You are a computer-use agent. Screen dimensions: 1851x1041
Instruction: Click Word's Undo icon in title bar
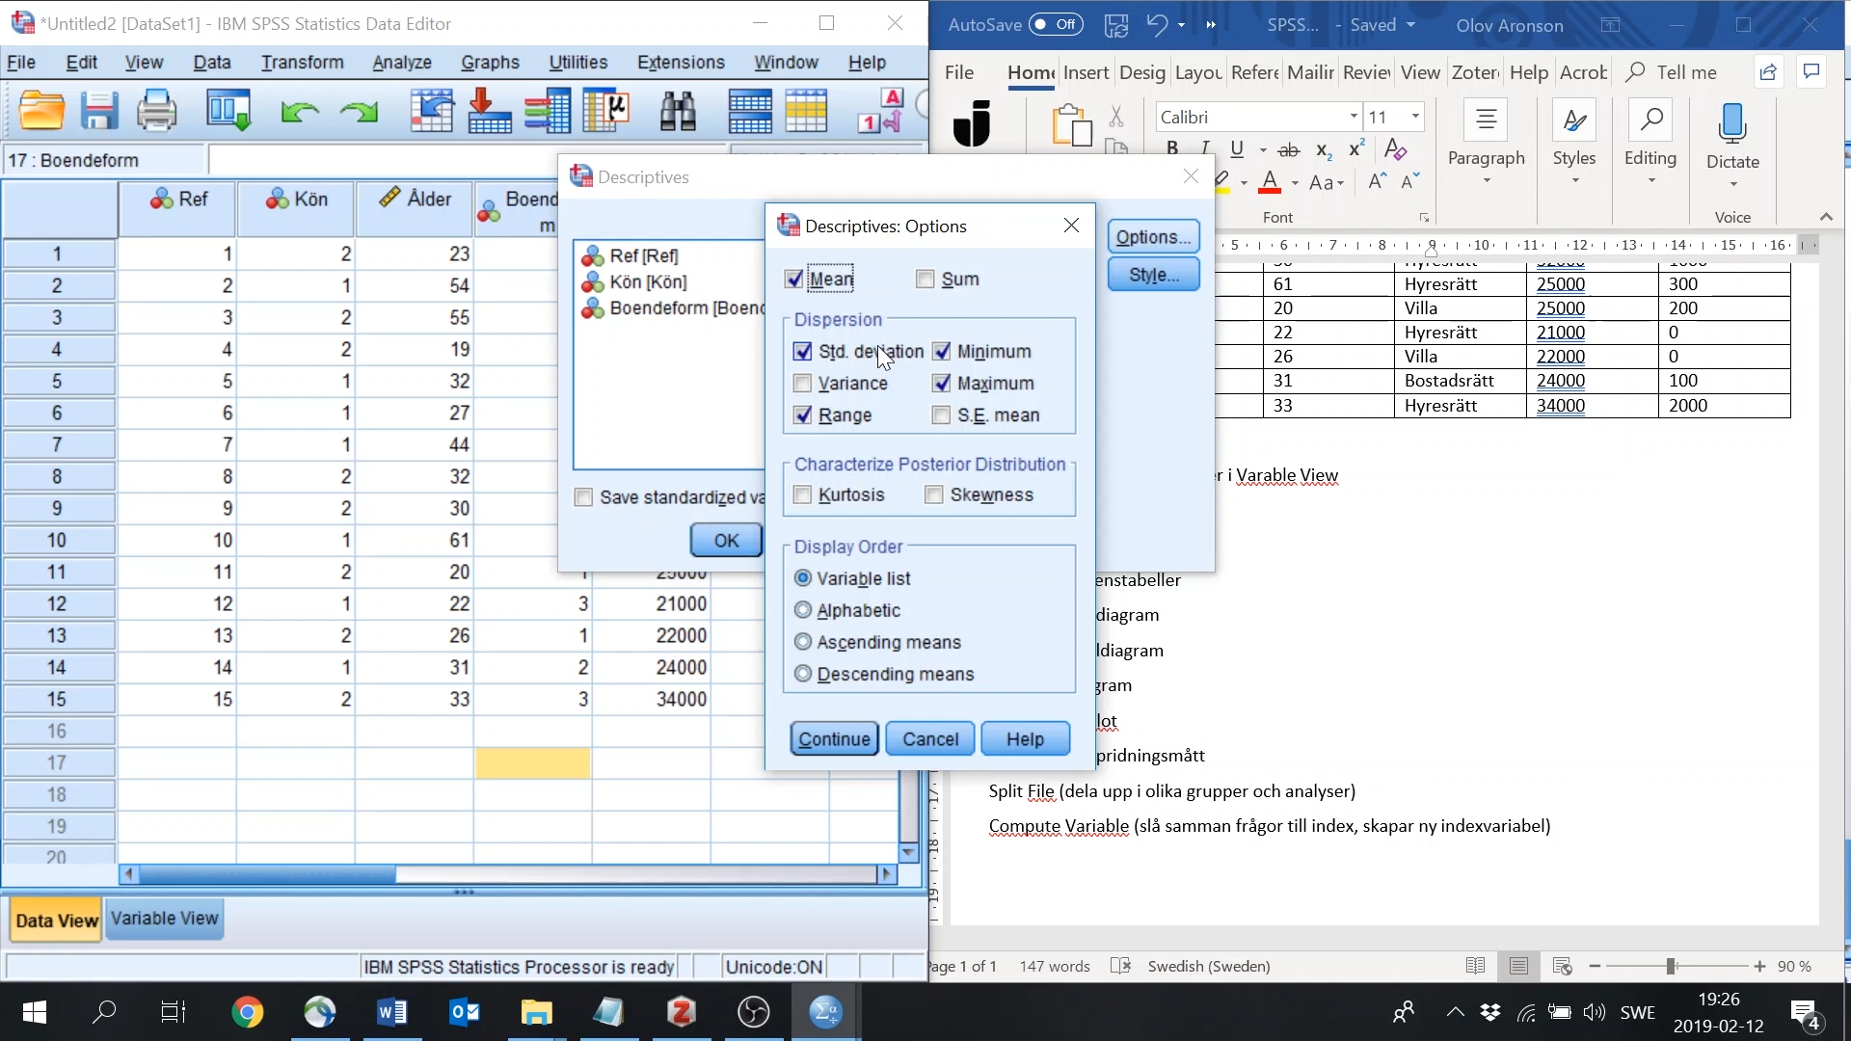tap(1157, 25)
